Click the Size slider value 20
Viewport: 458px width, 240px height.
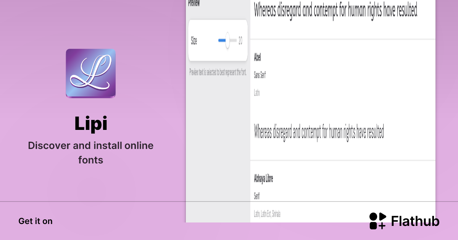tap(240, 41)
